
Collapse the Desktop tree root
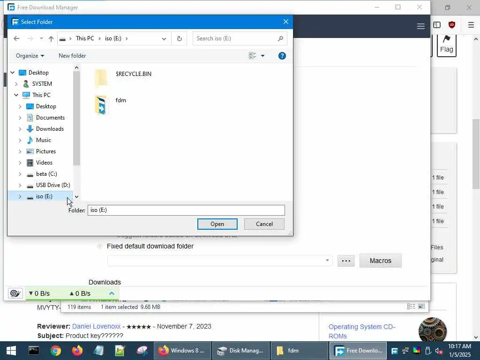(13, 73)
